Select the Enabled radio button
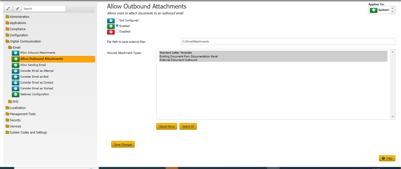The image size is (401, 169). [117, 26]
